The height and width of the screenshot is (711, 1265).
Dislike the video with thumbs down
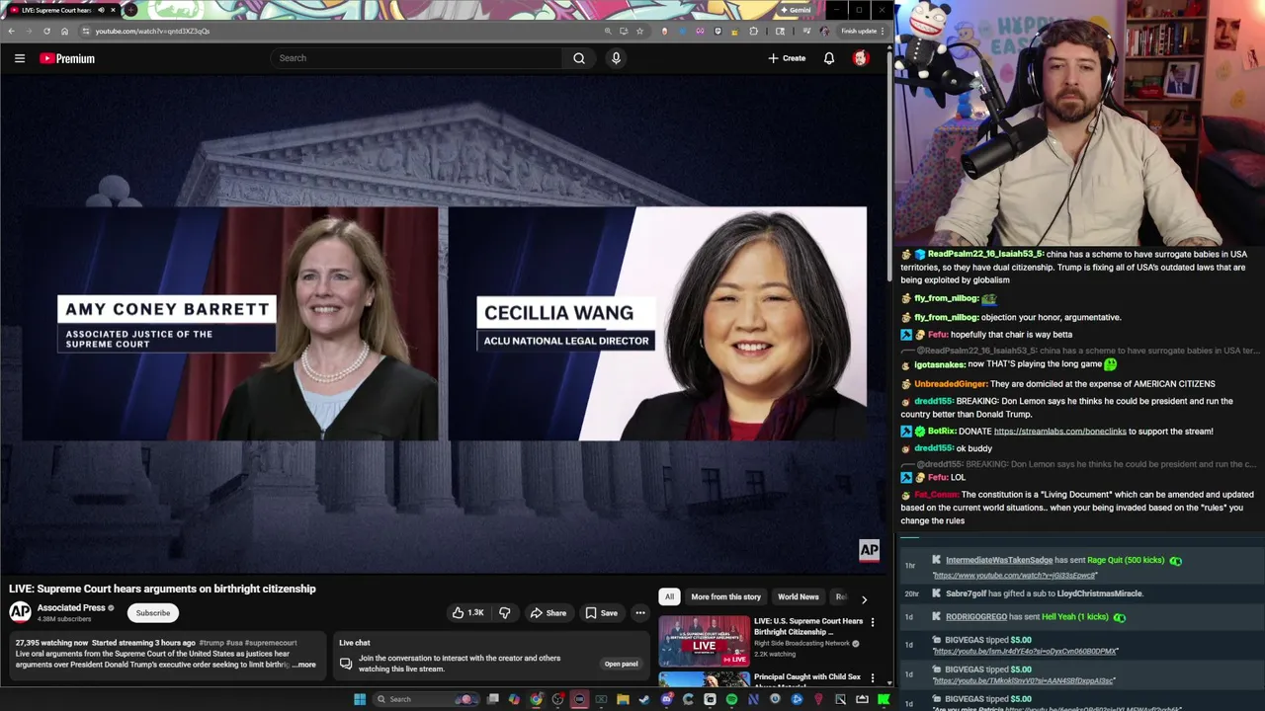(x=505, y=613)
